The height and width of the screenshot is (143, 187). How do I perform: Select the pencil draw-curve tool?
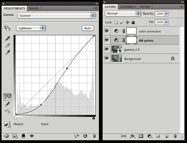[x=7, y=104]
